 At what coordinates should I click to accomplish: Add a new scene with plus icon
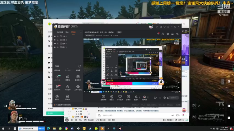coord(81,32)
